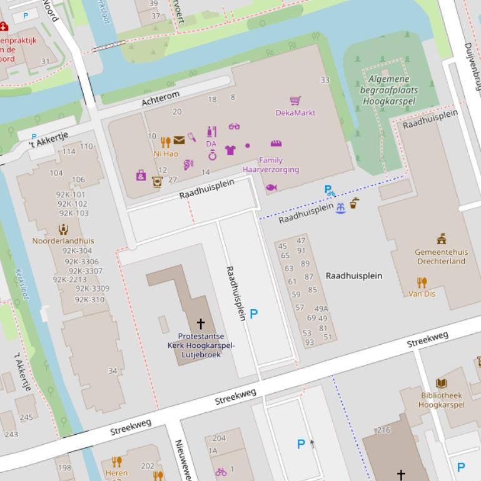Click the drinking water tap icon
Viewport: 481px width, 481px height.
pos(354,203)
